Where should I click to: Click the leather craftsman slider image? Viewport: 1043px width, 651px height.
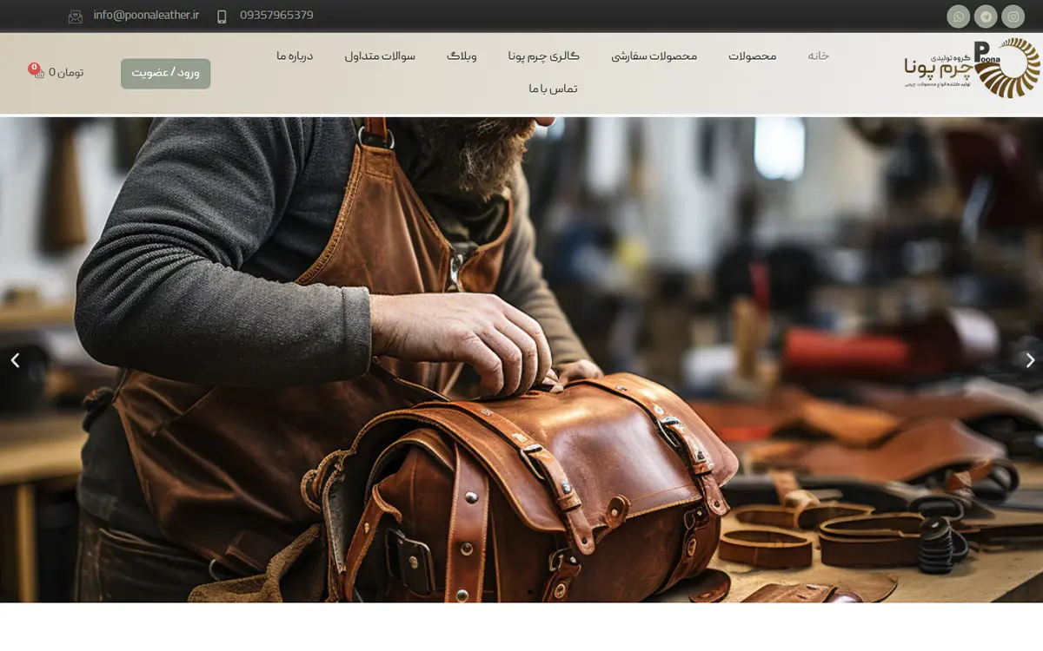point(521,359)
